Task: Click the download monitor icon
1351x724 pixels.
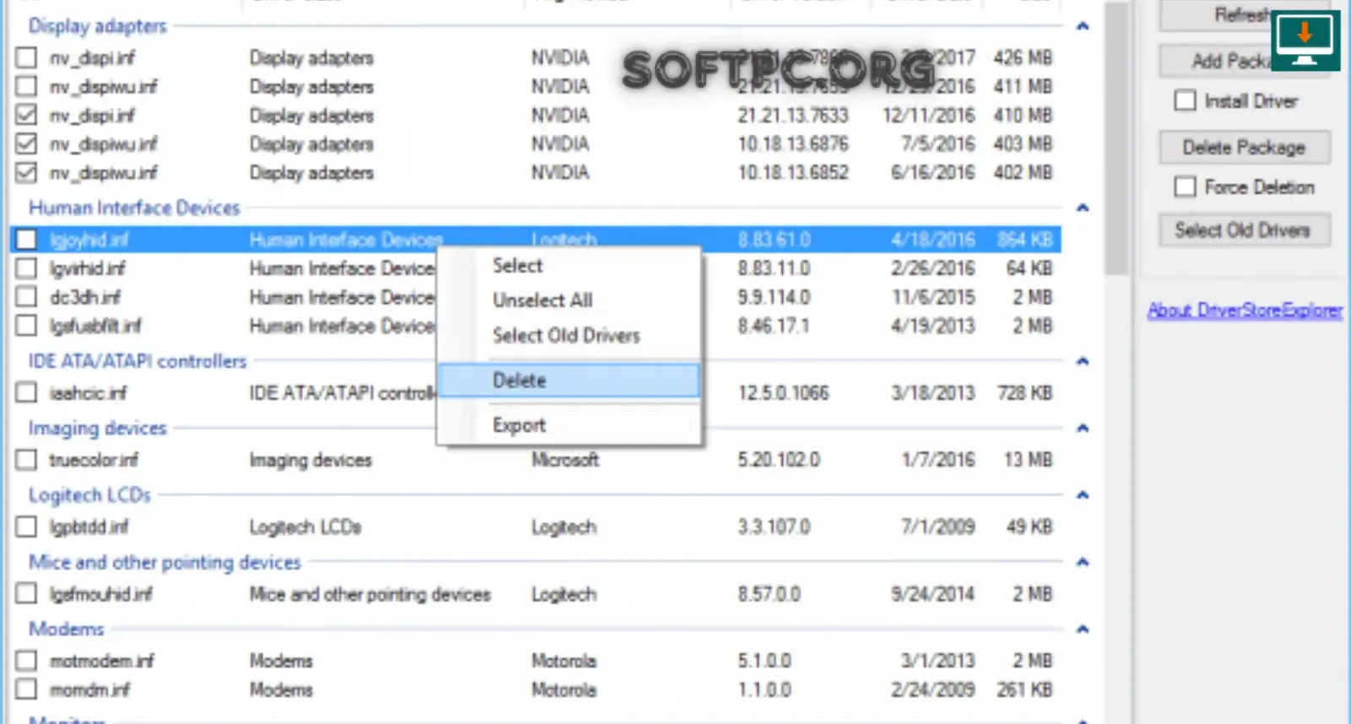Action: pos(1305,41)
